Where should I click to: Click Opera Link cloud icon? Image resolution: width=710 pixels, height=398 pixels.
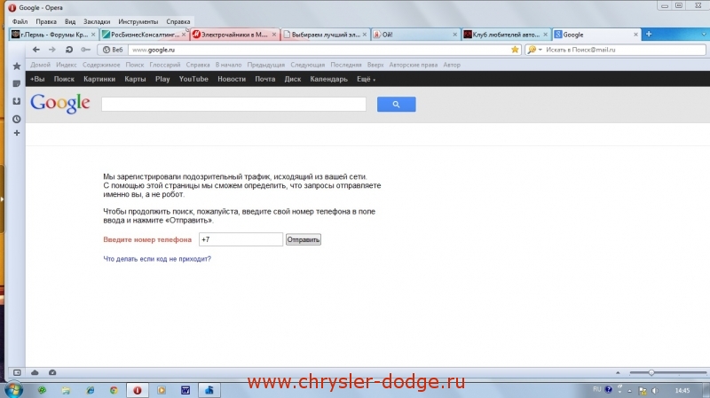35,372
